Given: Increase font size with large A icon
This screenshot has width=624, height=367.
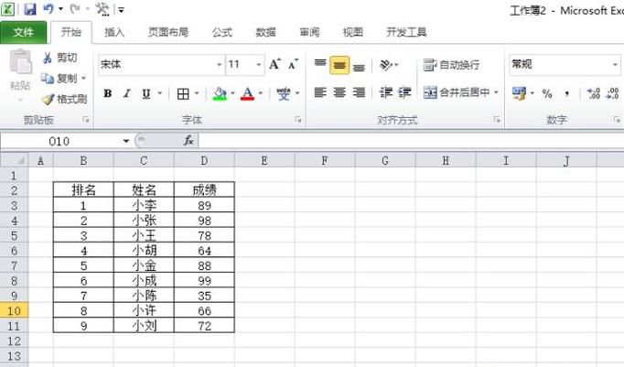Looking at the screenshot, I should click(x=275, y=64).
